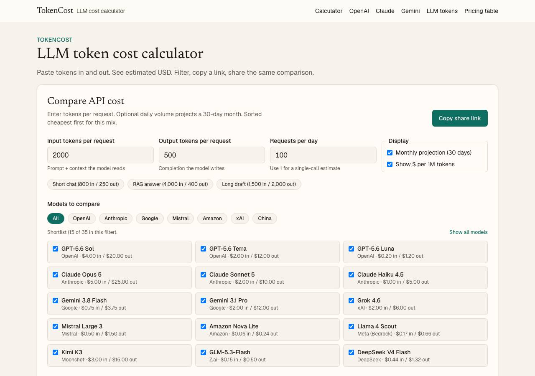Uncheck Claude Sonnet 5 model

point(203,274)
